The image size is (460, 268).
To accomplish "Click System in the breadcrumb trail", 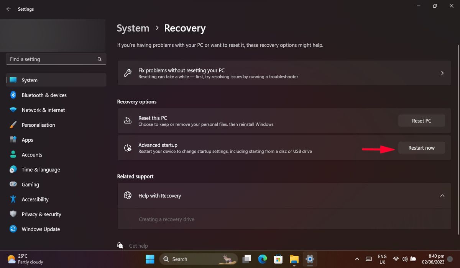I will coord(133,28).
